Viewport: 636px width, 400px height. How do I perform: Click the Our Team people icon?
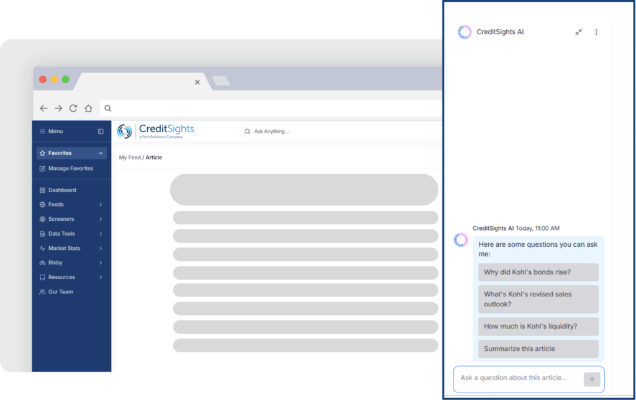(x=42, y=292)
